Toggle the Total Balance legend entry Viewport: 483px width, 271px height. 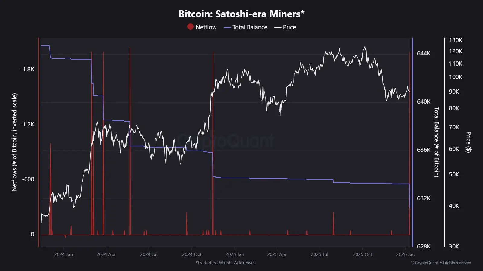coord(245,27)
